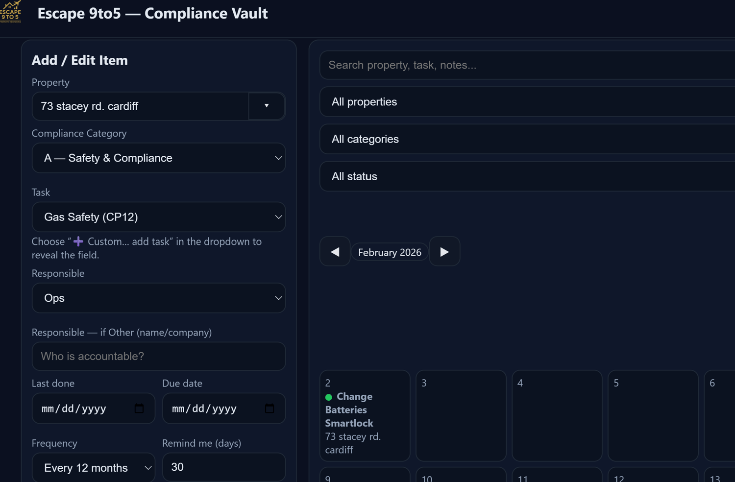Select the February 3 calendar cell
This screenshot has height=482, width=735.
461,415
